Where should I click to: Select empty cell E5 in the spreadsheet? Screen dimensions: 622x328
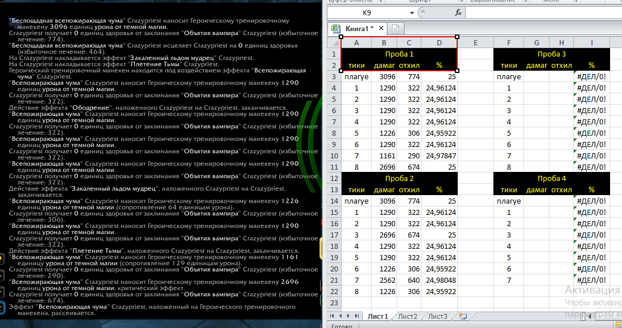[475, 99]
